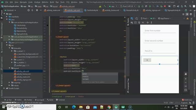Toggle the view options eye icon

132,23
